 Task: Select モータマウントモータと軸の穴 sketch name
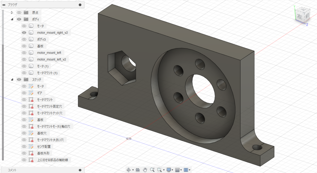(x=54, y=126)
